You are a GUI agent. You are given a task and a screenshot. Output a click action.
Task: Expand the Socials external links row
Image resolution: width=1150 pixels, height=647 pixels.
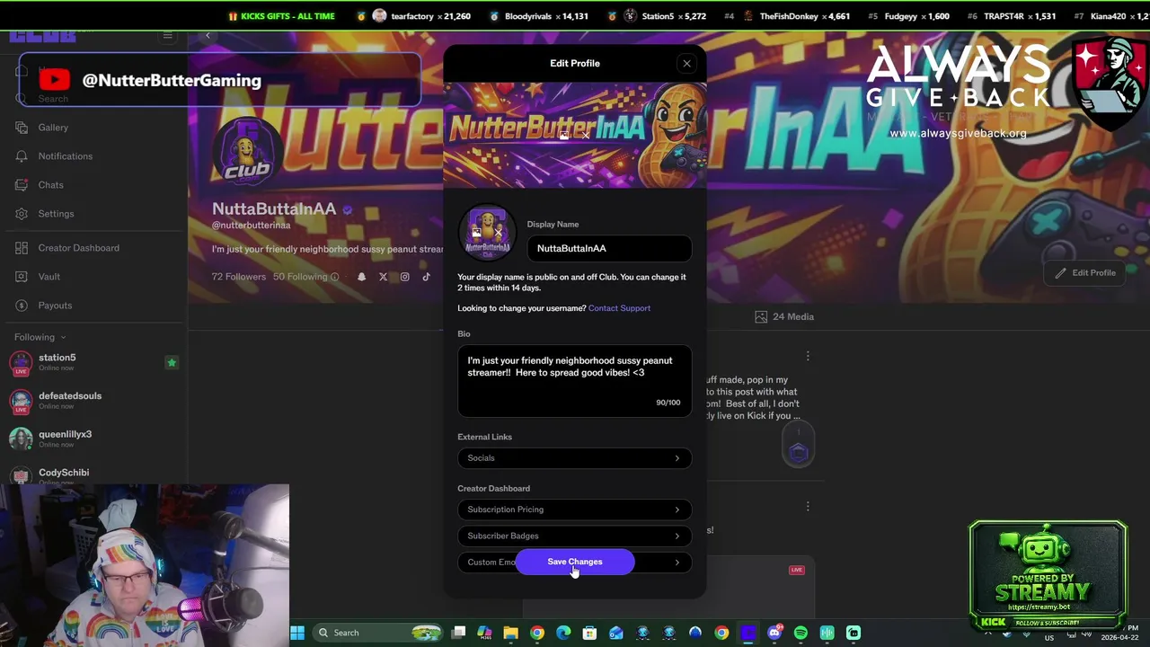pos(575,458)
